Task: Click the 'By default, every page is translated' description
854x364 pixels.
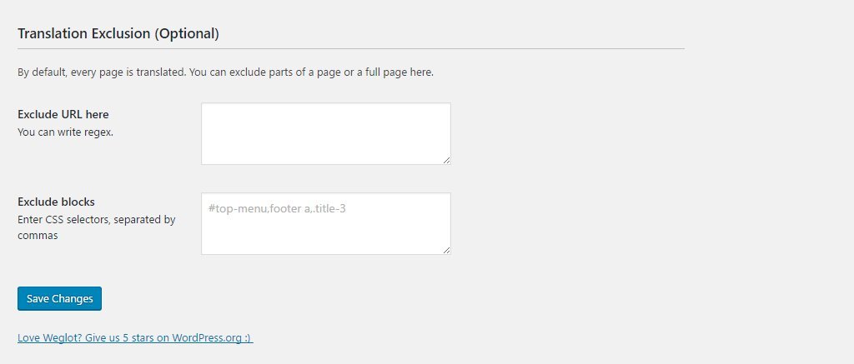Action: click(225, 72)
